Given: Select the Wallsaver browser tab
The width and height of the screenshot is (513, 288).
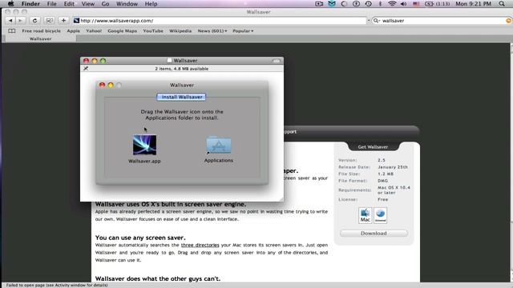Looking at the screenshot, I should 40,39.
